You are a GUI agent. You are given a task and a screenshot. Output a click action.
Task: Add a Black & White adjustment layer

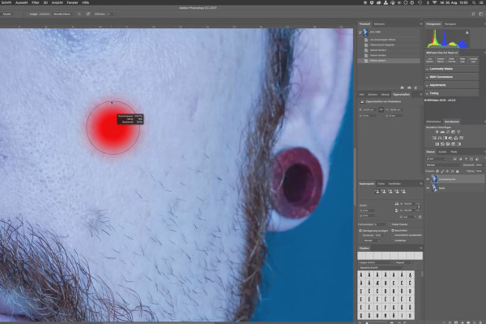point(445,138)
